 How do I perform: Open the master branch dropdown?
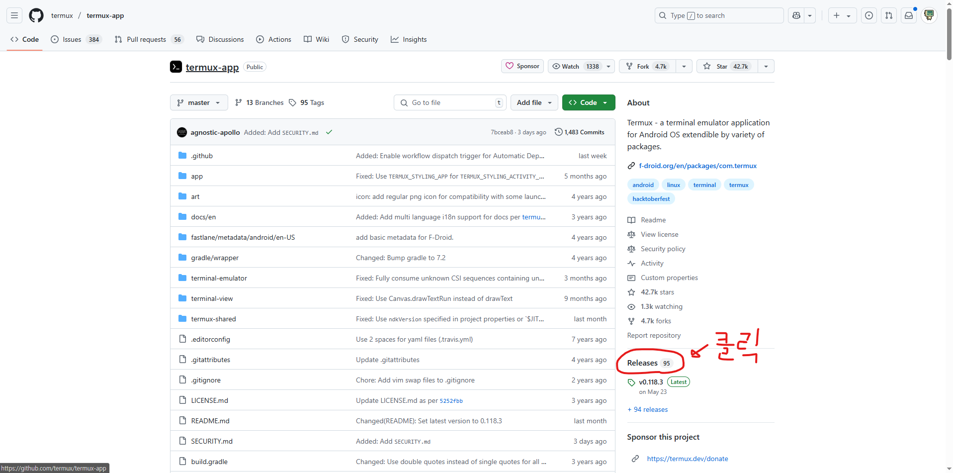point(199,102)
